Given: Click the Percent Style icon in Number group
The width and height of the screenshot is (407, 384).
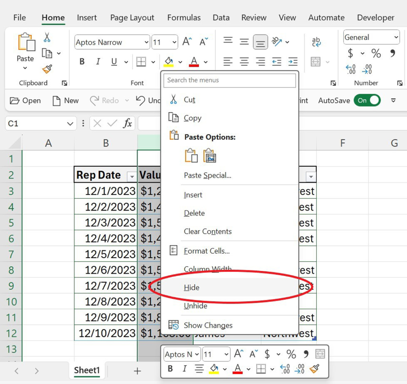Looking at the screenshot, I should [x=375, y=53].
